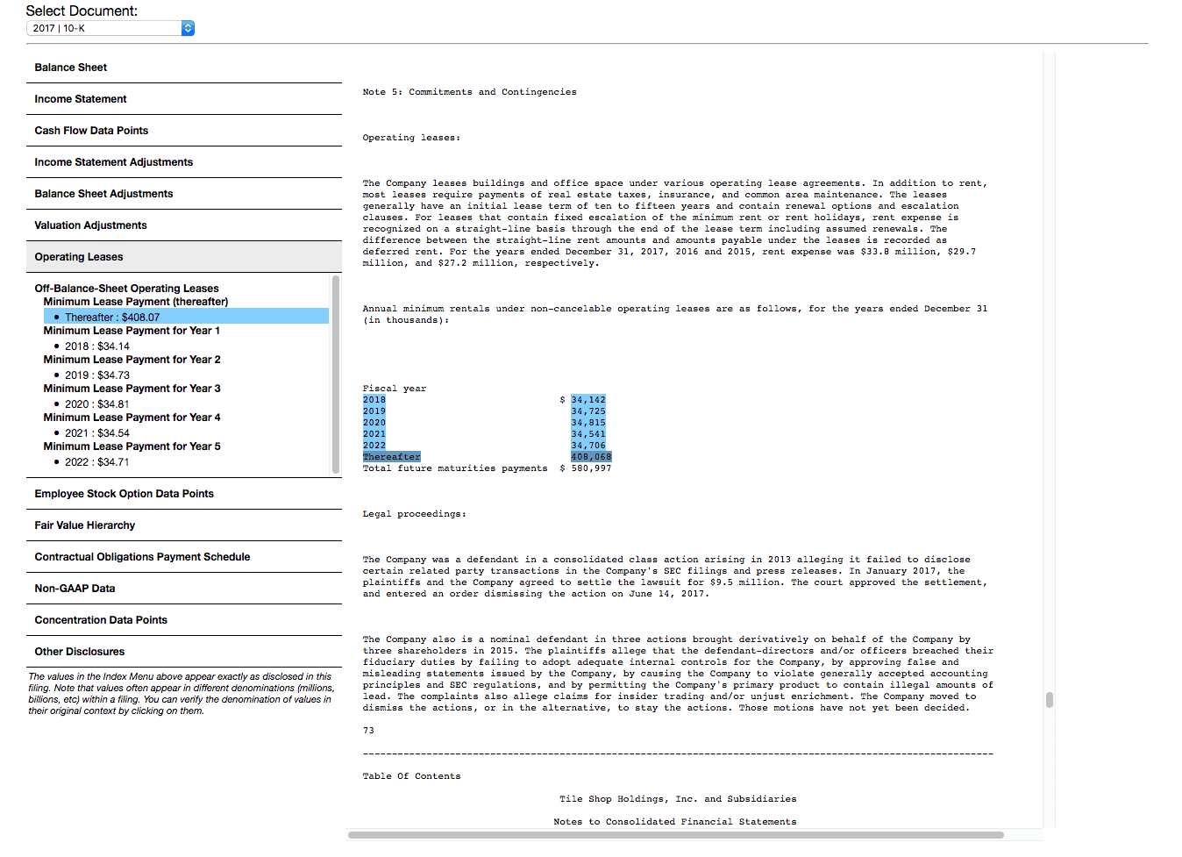Open the Fair Value Hierarchy section
Screen dimensions: 1182x857
(184, 525)
